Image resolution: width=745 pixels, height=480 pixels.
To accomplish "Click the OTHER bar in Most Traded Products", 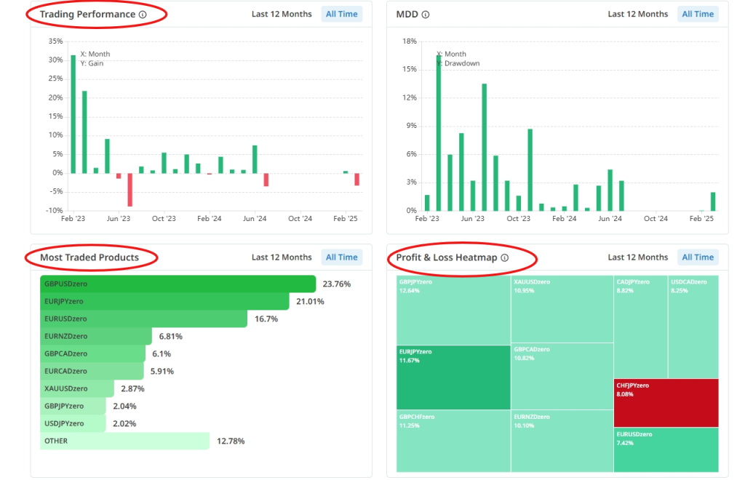I will [x=124, y=441].
